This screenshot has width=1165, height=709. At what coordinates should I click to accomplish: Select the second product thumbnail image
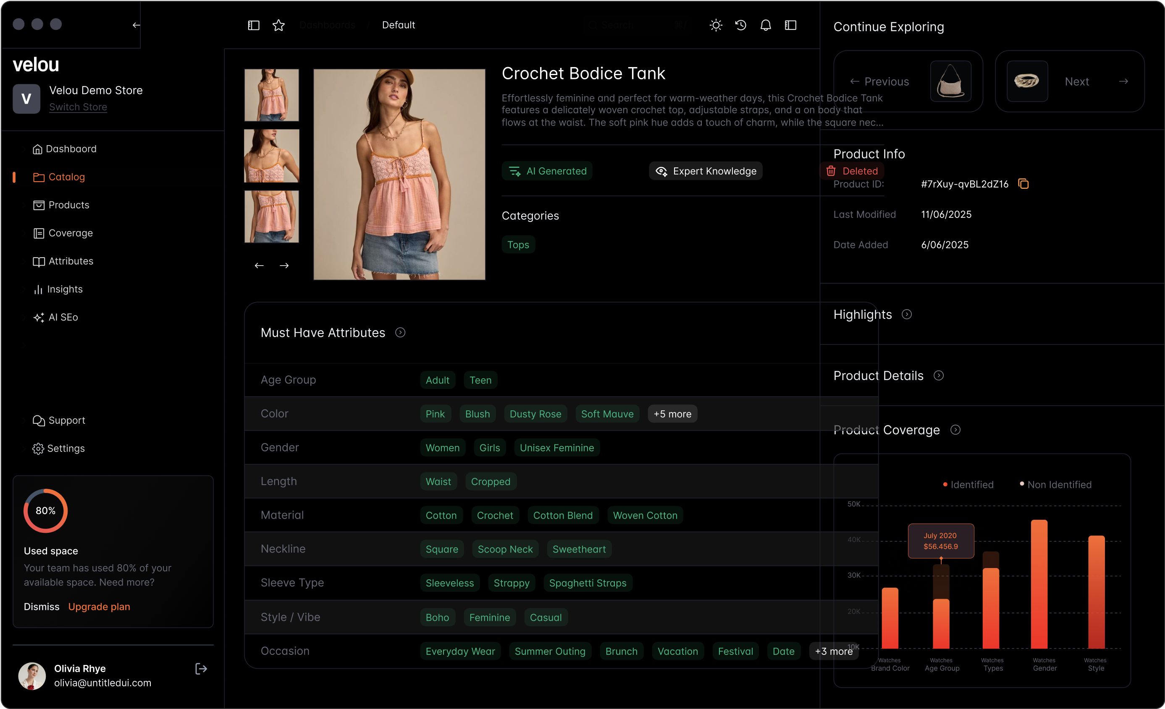[x=271, y=156]
